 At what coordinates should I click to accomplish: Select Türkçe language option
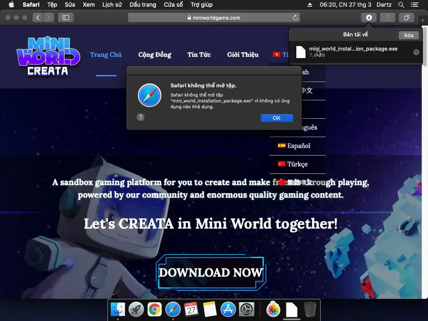click(298, 164)
